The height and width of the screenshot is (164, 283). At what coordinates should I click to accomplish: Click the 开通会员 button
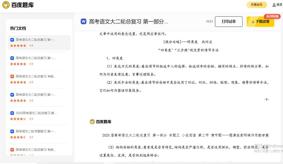(257, 5)
